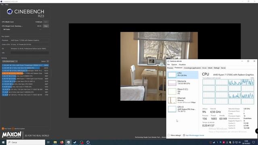Click the render preview image in Cinebench
The width and height of the screenshot is (258, 145).
[x=159, y=66]
